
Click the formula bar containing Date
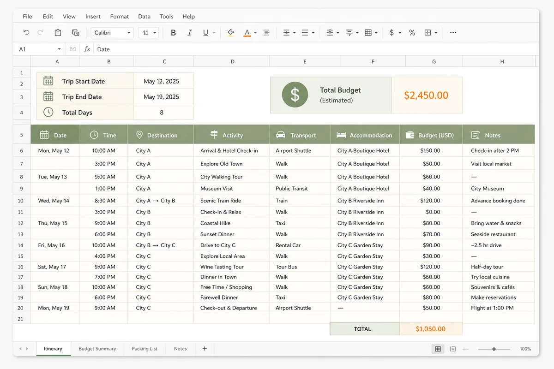click(316, 49)
